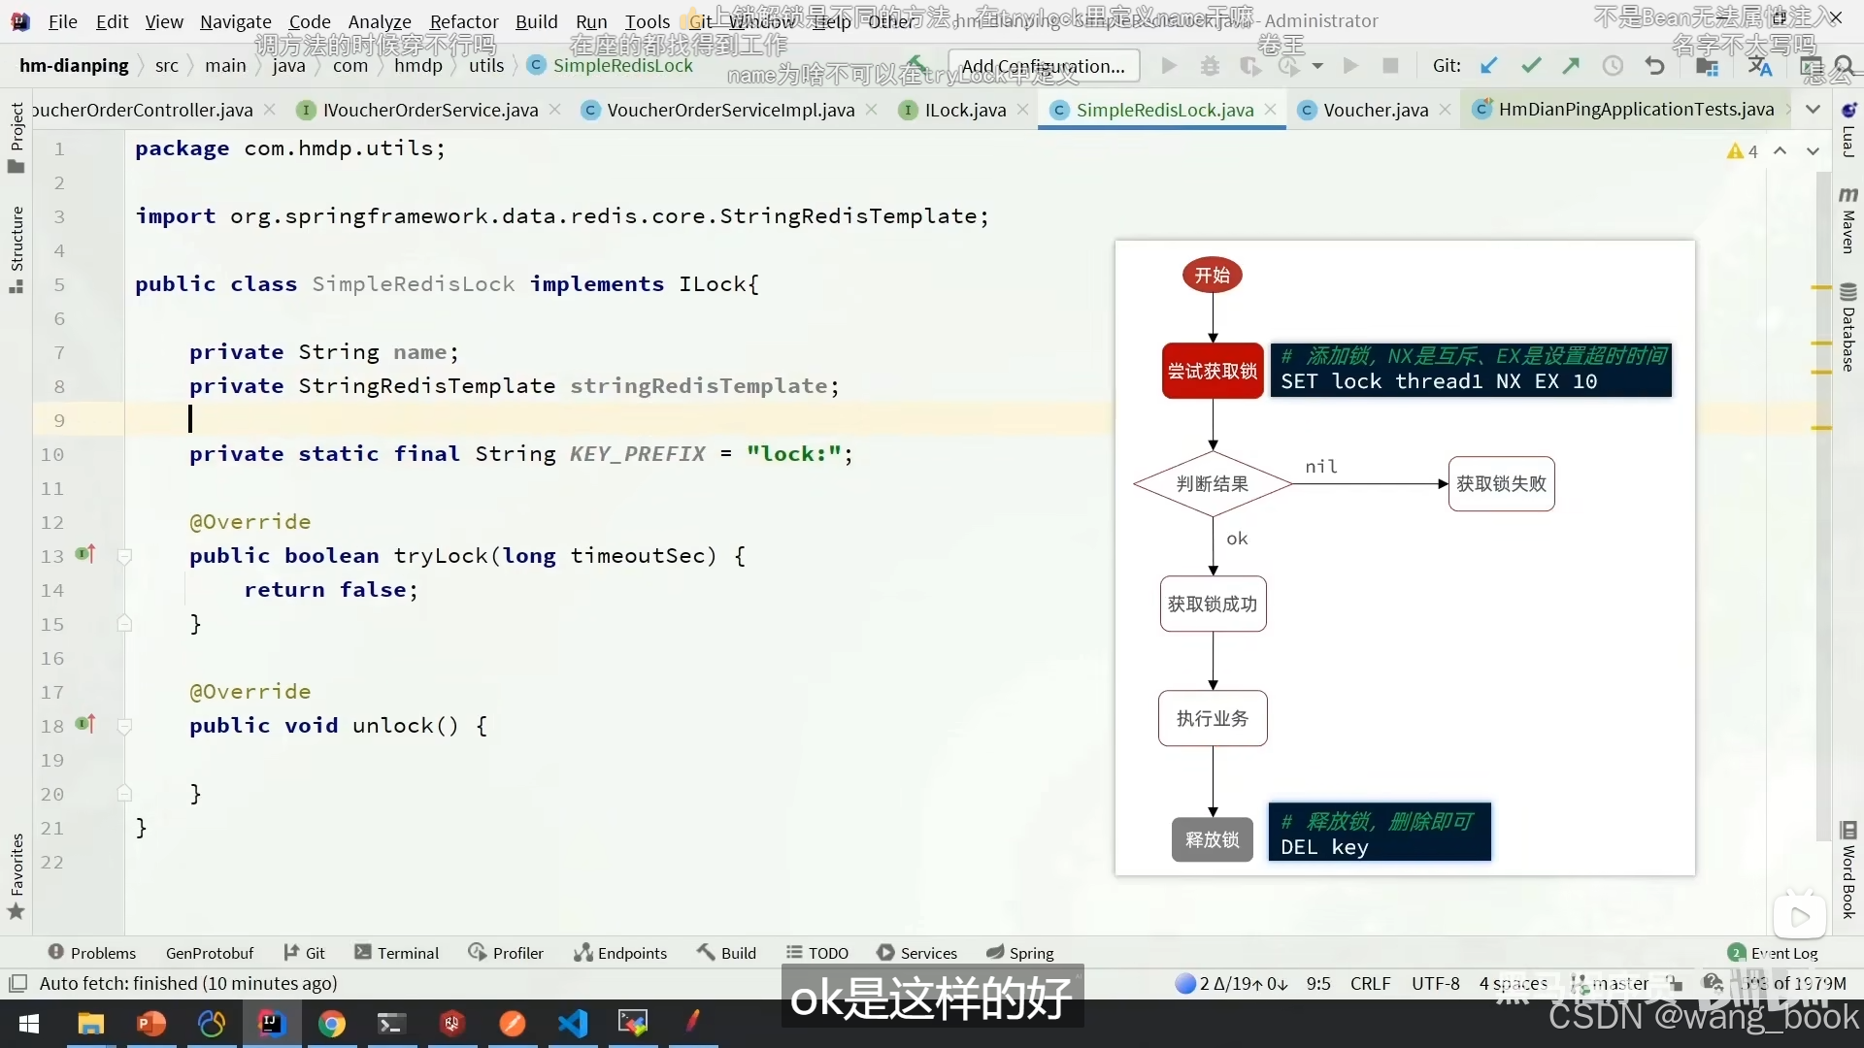
Task: Click Git push arrow icon
Action: pyautogui.click(x=1571, y=66)
